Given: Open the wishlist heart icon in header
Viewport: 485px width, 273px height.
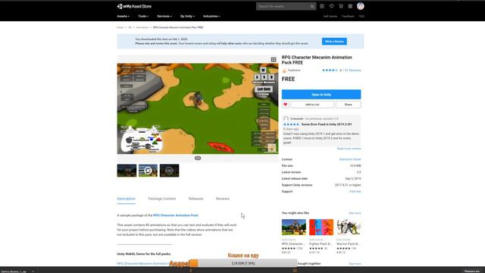Looking at the screenshot, I should (x=332, y=6).
